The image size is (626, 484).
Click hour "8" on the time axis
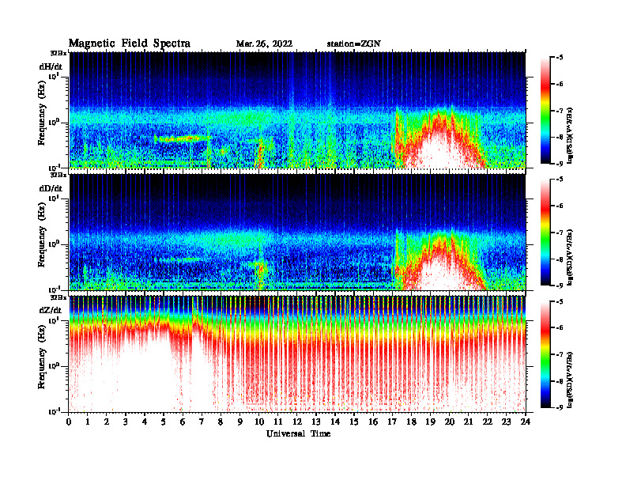[221, 422]
